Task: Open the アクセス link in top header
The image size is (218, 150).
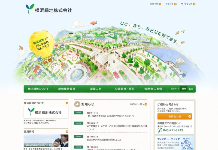Action: [171, 4]
